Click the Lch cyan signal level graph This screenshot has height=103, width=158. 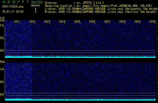coord(80,57)
